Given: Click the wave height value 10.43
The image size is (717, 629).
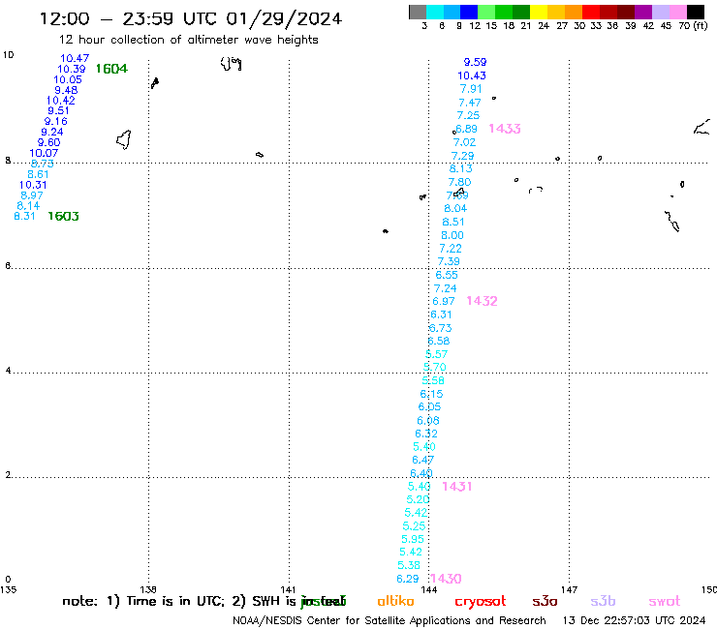Looking at the screenshot, I should coord(472,75).
